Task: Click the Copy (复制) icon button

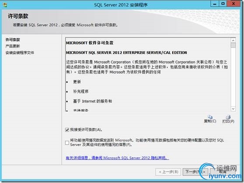Action: [x=210, y=119]
